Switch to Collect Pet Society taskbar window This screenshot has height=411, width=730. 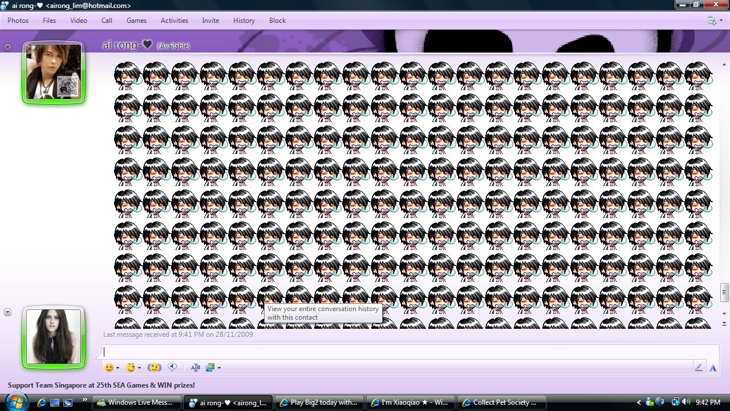click(502, 402)
